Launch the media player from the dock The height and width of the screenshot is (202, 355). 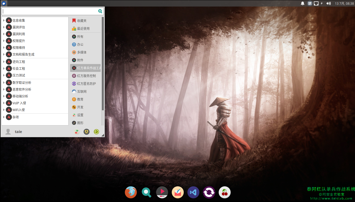point(162,192)
